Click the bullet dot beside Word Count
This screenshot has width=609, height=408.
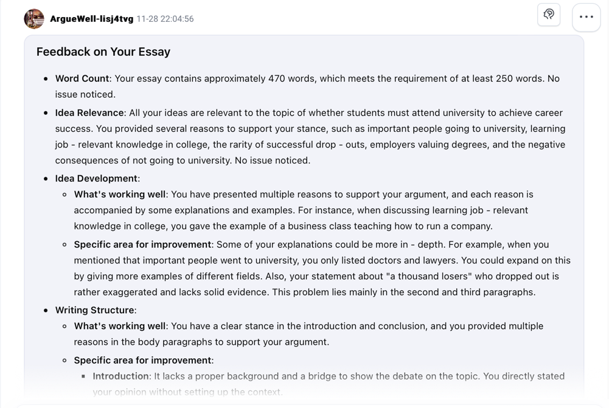click(46, 79)
